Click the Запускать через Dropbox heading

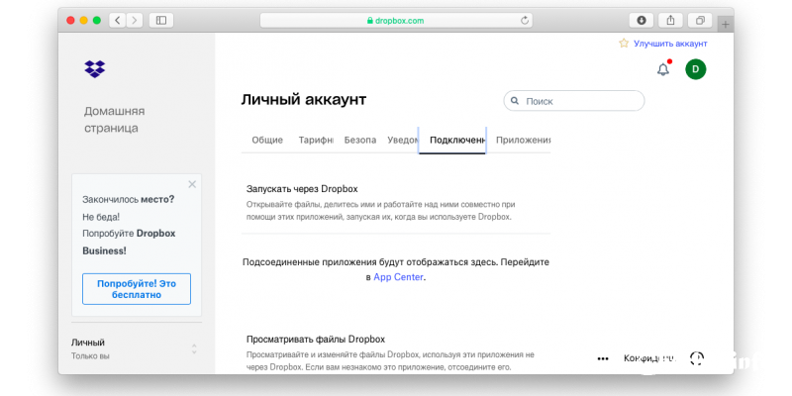(x=302, y=189)
